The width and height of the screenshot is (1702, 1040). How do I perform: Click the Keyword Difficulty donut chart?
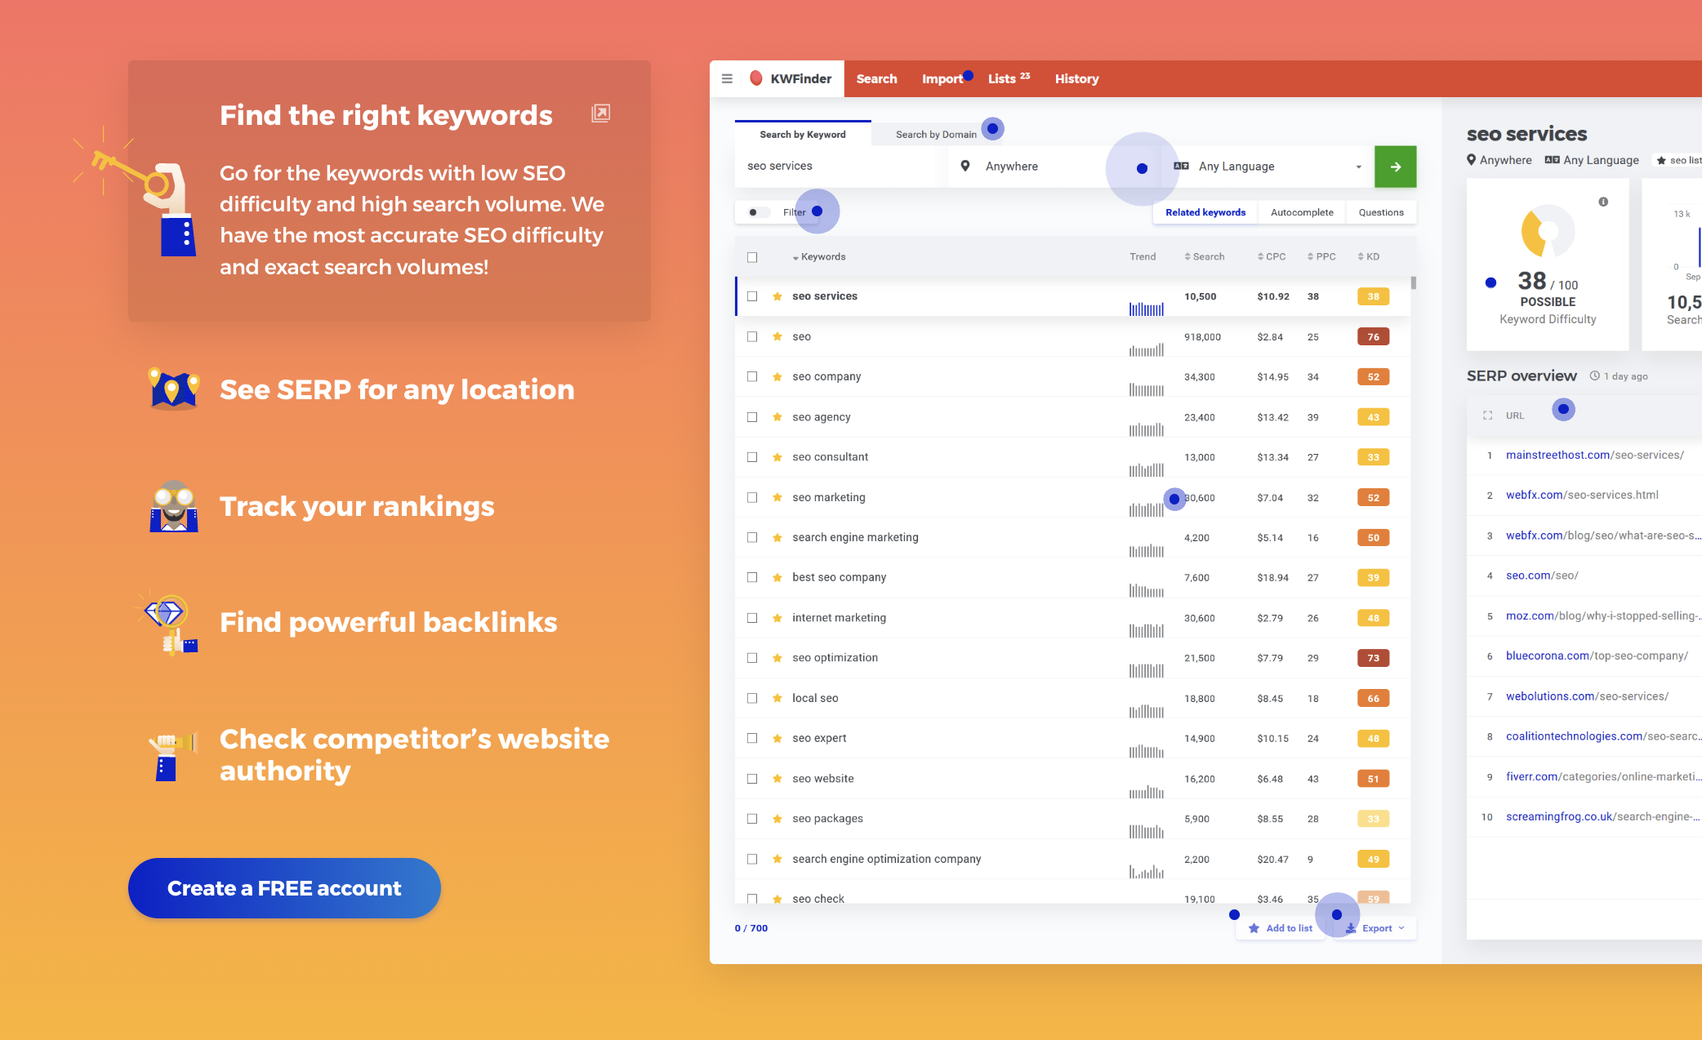[1548, 231]
